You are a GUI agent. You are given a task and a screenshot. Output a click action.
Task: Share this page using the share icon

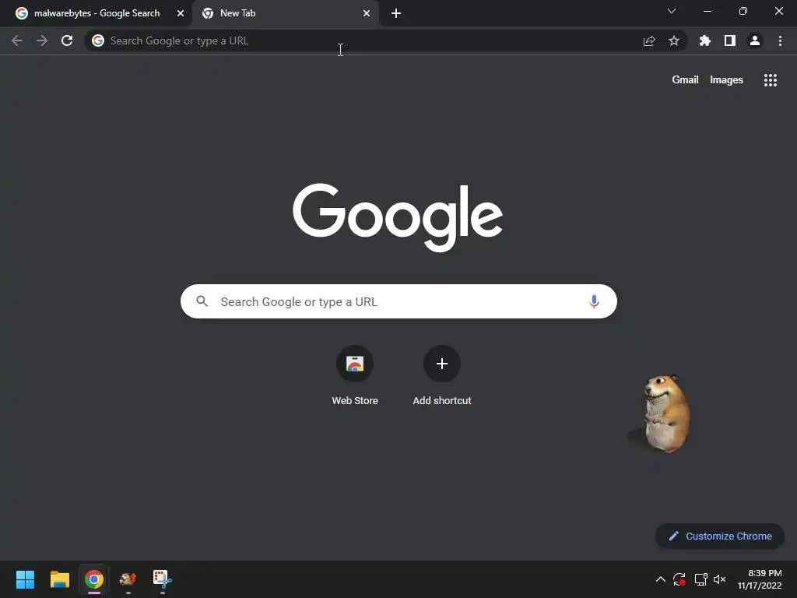649,40
